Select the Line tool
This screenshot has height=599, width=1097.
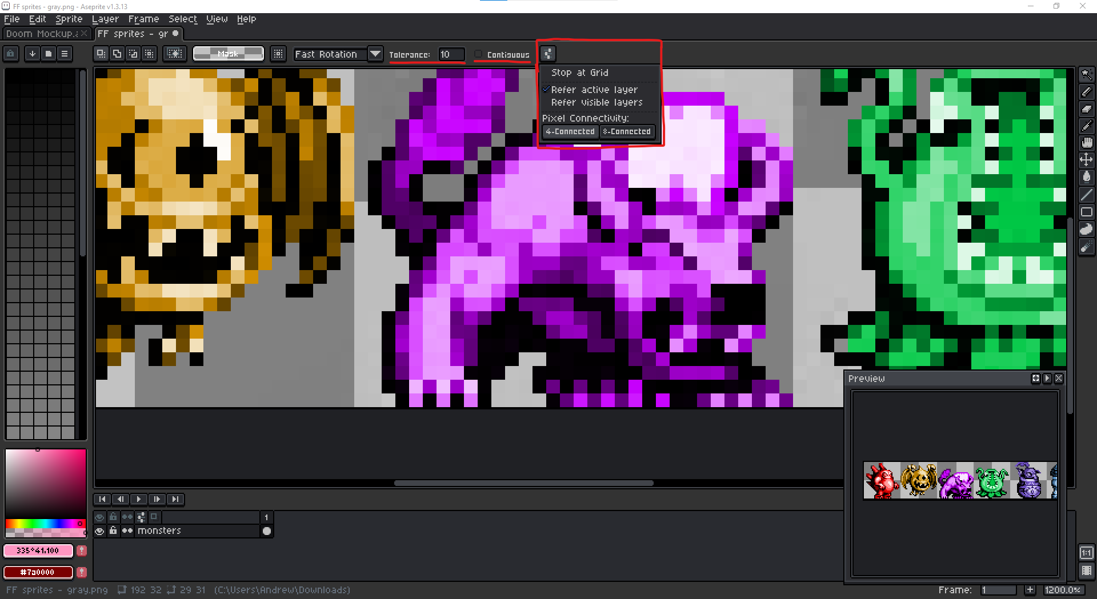click(x=1087, y=195)
